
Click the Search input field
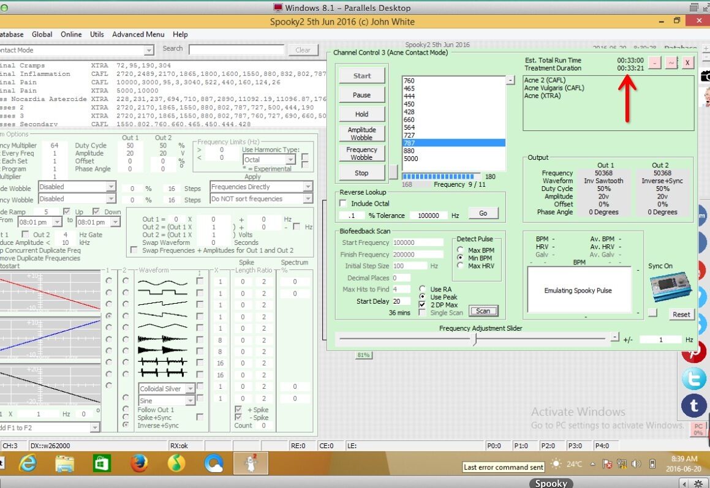[x=236, y=50]
